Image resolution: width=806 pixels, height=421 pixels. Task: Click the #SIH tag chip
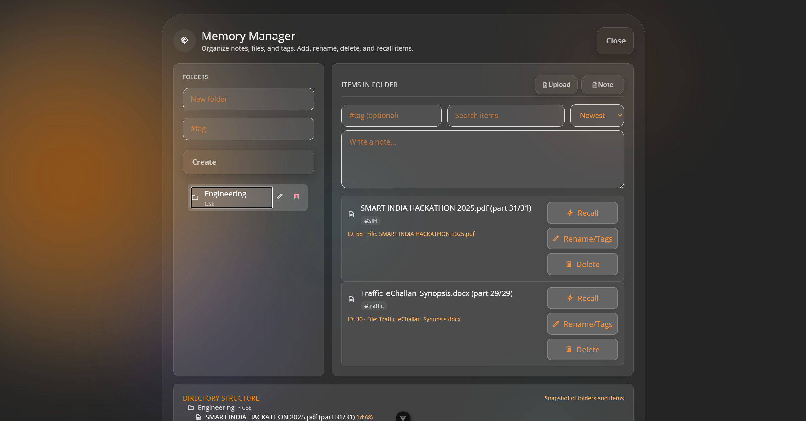click(370, 221)
